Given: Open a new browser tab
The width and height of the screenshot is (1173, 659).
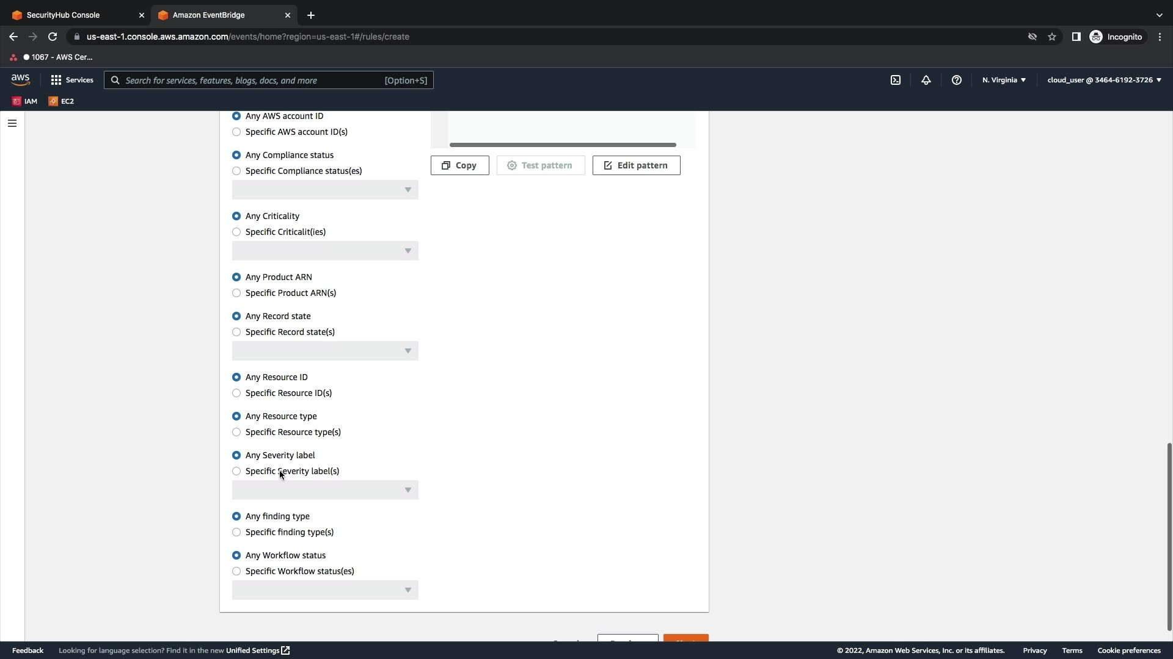Looking at the screenshot, I should point(311,15).
